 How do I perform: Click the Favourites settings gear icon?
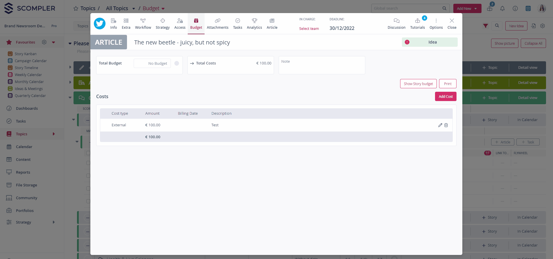44,42
